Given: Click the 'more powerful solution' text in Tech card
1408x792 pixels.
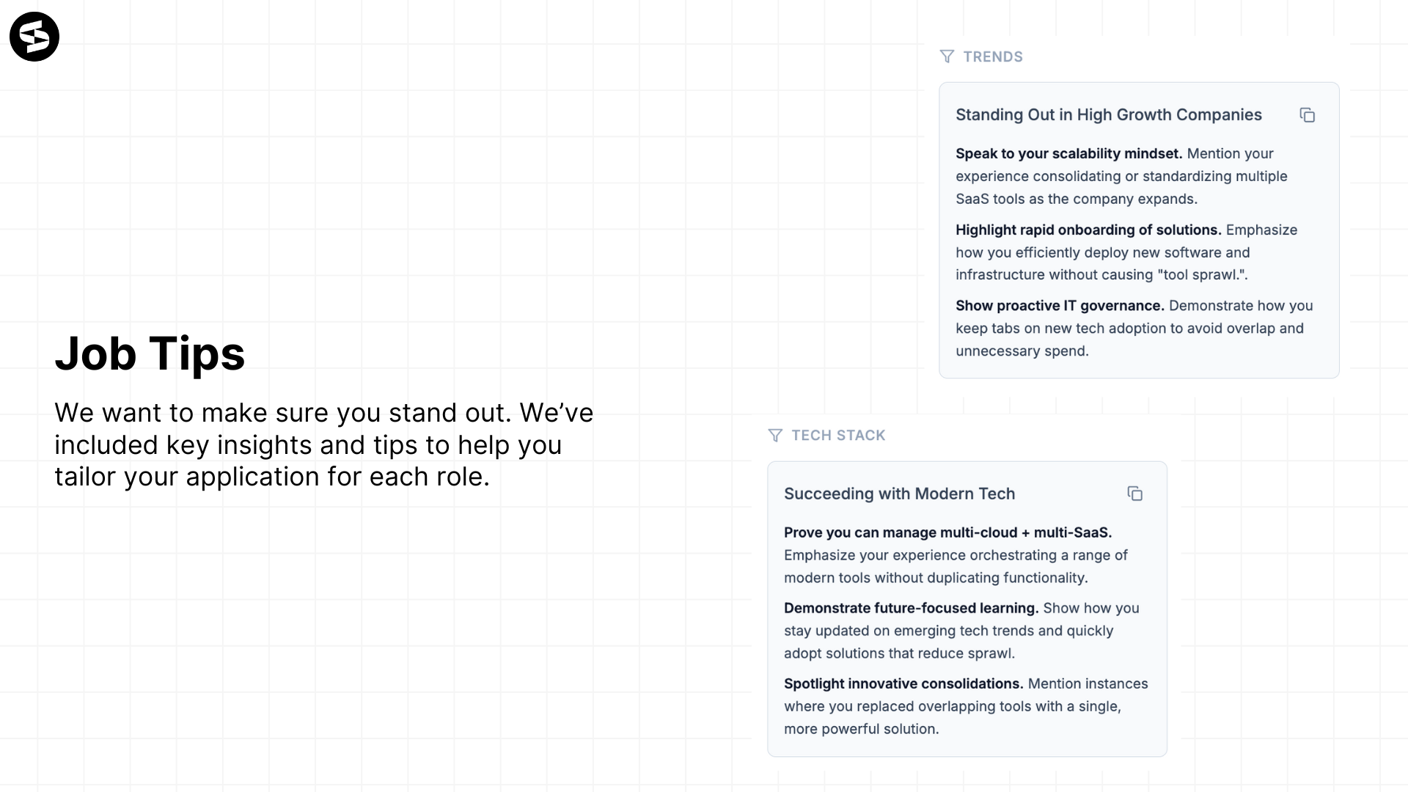Looking at the screenshot, I should (861, 730).
